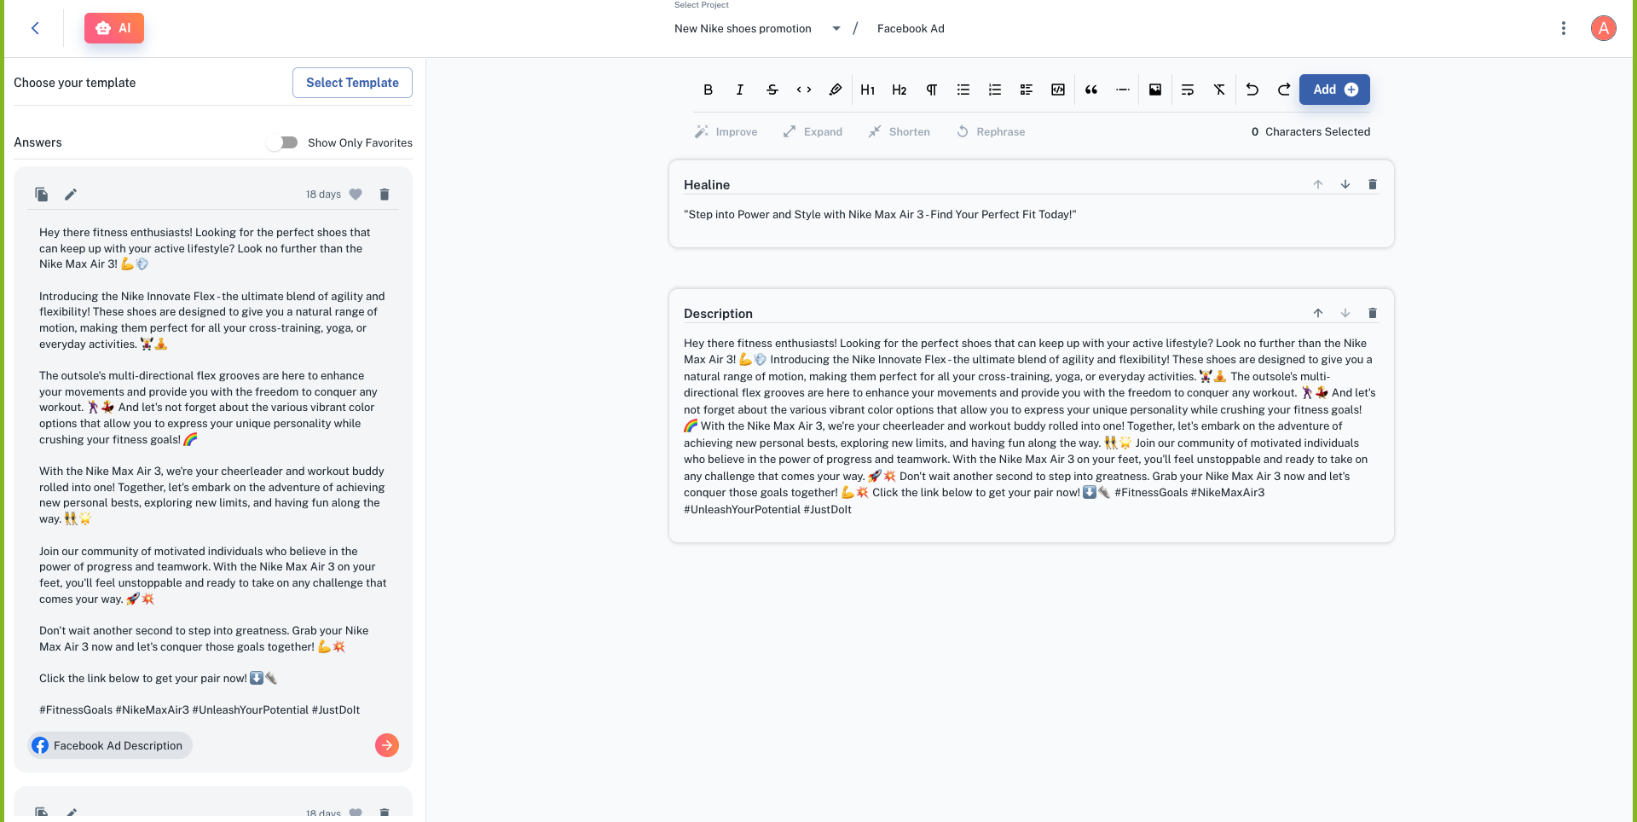Insert an image
This screenshot has width=1637, height=822.
(x=1155, y=90)
